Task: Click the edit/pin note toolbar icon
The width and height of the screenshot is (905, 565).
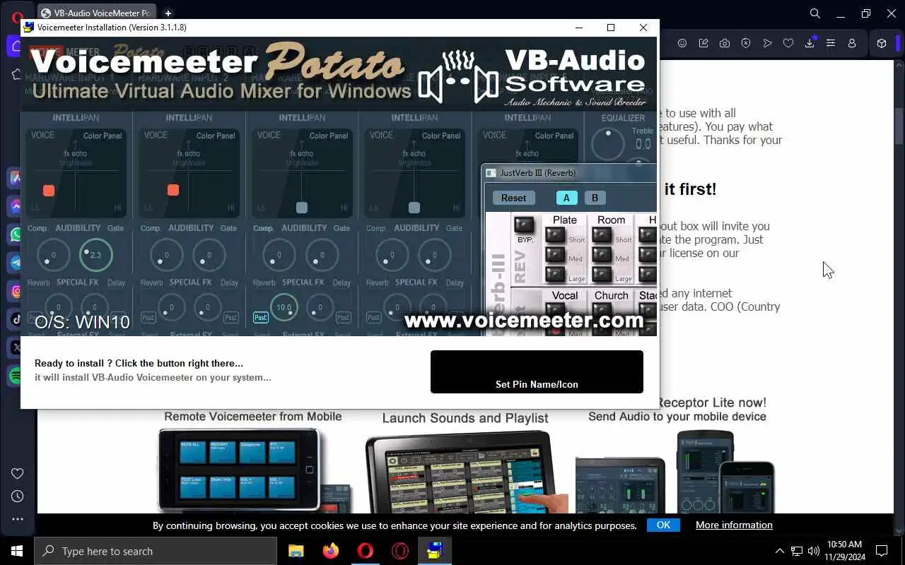Action: [703, 43]
